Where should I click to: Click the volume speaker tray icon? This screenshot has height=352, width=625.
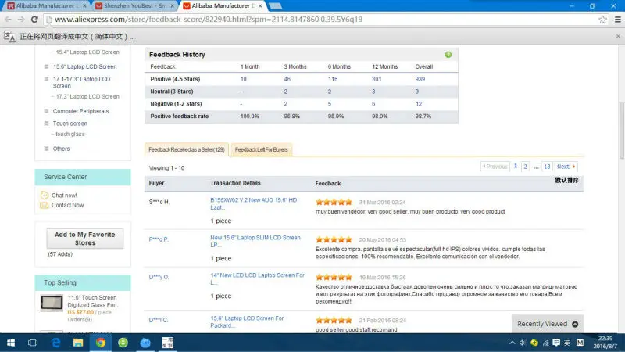point(523,343)
